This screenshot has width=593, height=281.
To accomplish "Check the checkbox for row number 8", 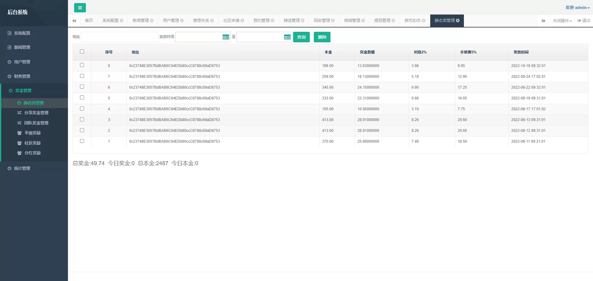I will (82, 65).
